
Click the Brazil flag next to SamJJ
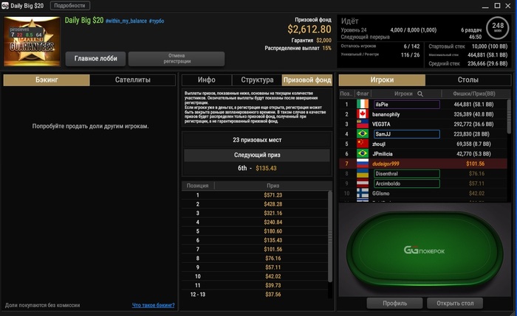pos(363,134)
